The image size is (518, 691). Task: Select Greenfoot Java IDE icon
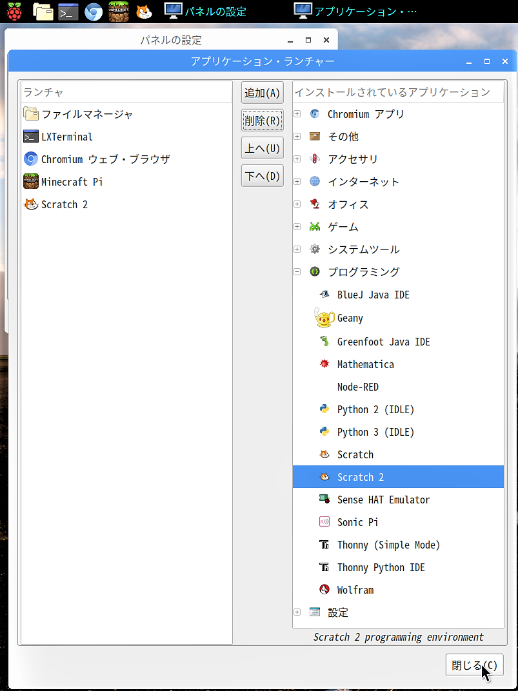(324, 342)
